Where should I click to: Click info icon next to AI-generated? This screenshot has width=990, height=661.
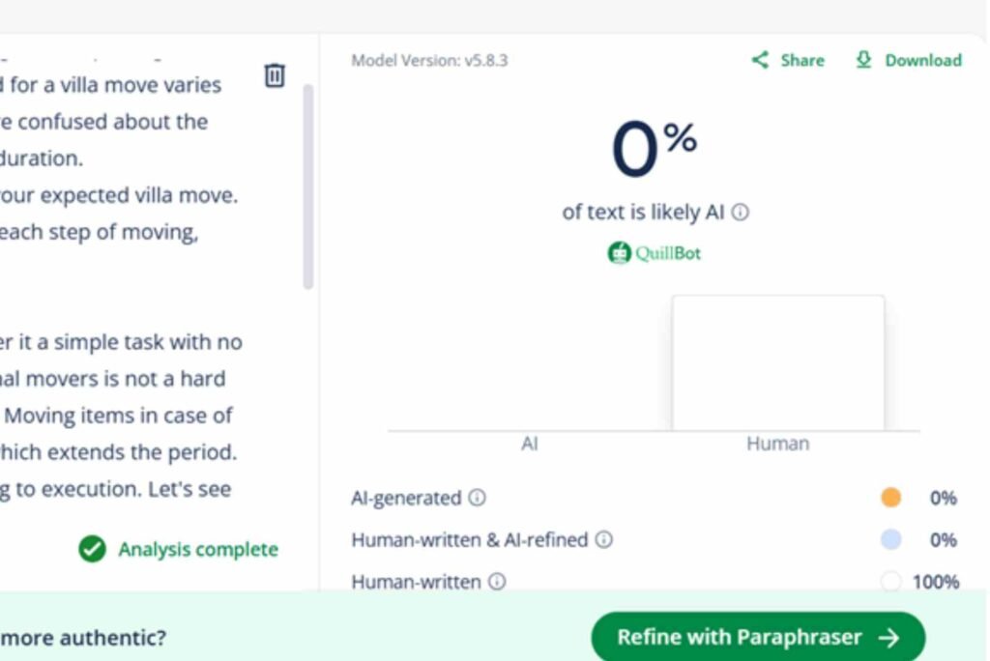pos(477,499)
